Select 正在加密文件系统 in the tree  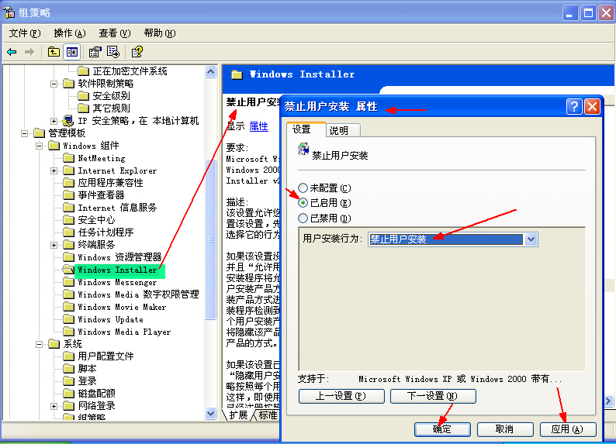coord(130,71)
